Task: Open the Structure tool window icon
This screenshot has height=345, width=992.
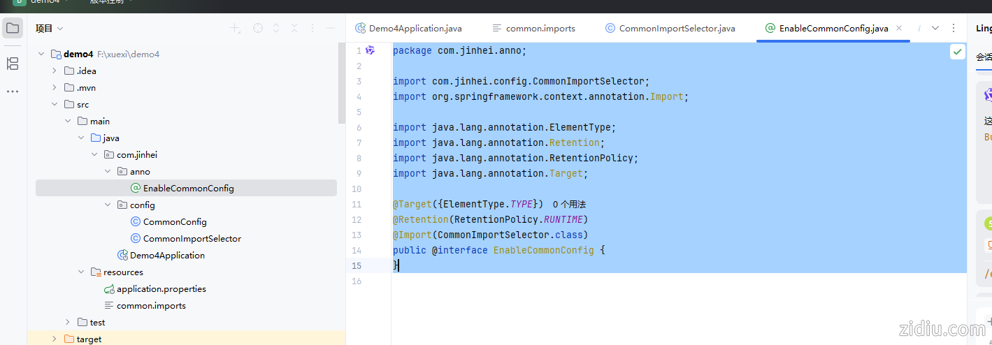Action: click(x=13, y=64)
